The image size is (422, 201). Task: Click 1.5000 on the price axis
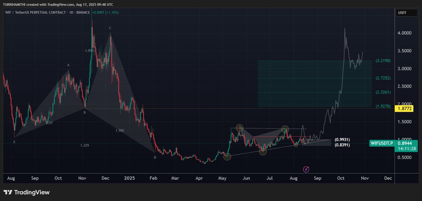click(x=404, y=122)
